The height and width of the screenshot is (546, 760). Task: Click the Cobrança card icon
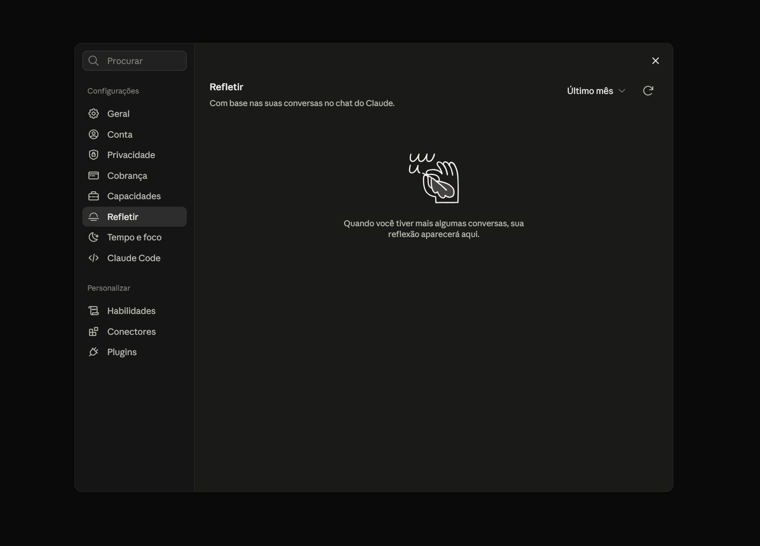point(94,175)
